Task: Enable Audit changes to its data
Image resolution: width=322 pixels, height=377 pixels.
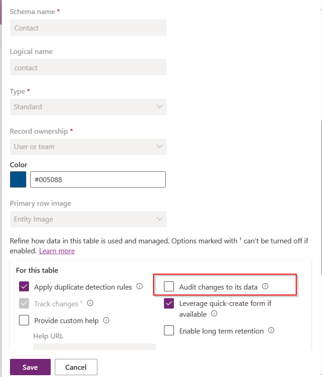Action: (169, 287)
